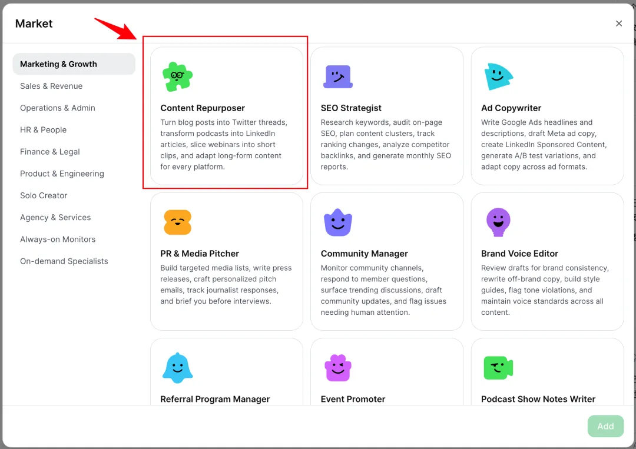This screenshot has height=449, width=636.
Task: Choose the HR & People category
Action: [44, 129]
